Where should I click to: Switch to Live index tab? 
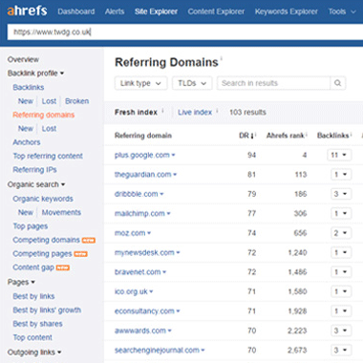click(195, 112)
